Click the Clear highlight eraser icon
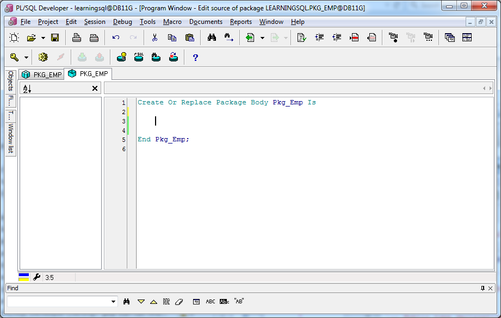 [179, 301]
